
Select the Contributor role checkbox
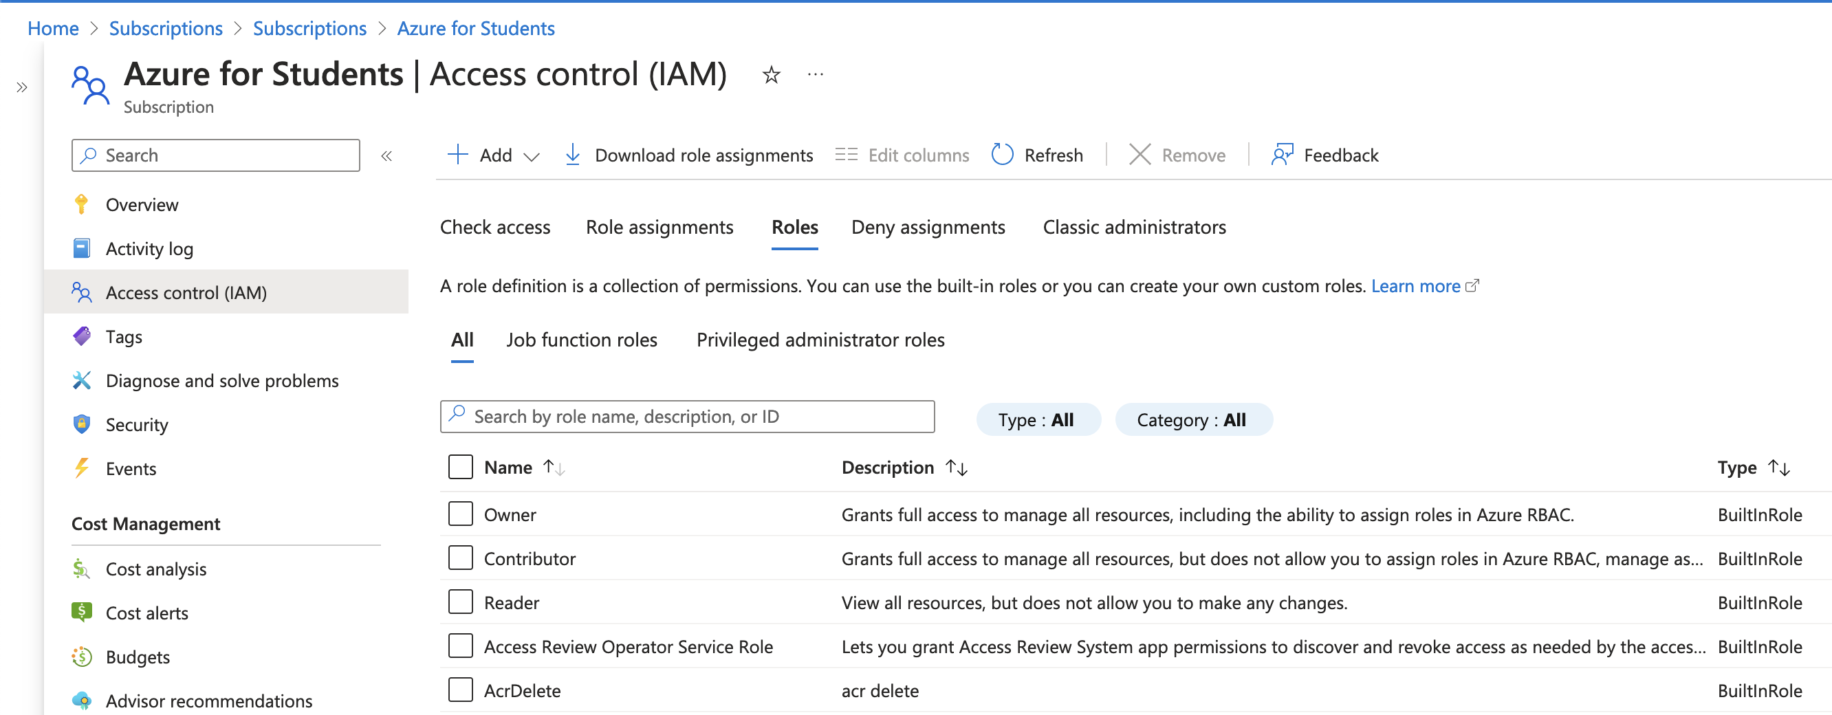pos(461,558)
